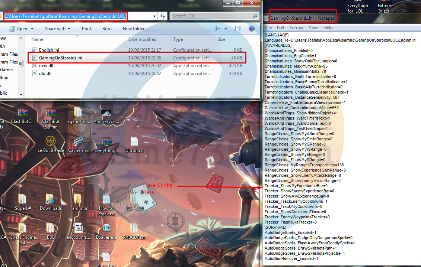Click the AutoStunRemover_Enabled=1 line
The height and width of the screenshot is (267, 421).
pyautogui.click(x=291, y=259)
